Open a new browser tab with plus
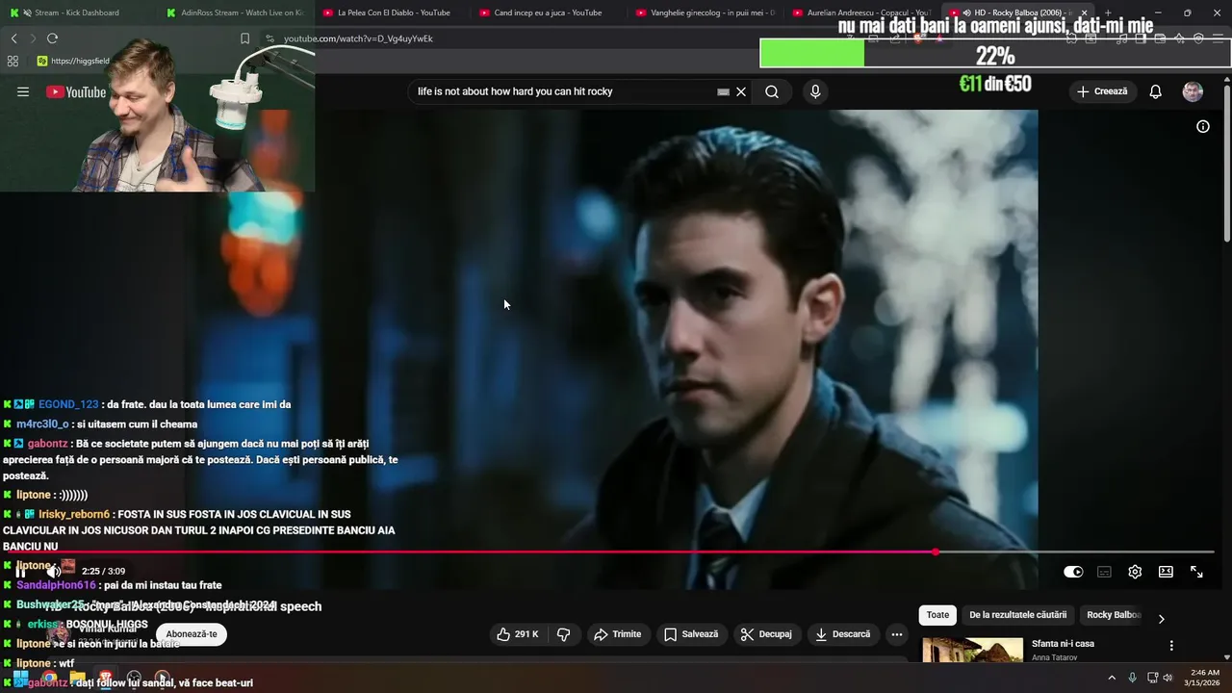The height and width of the screenshot is (693, 1232). pyautogui.click(x=1108, y=13)
